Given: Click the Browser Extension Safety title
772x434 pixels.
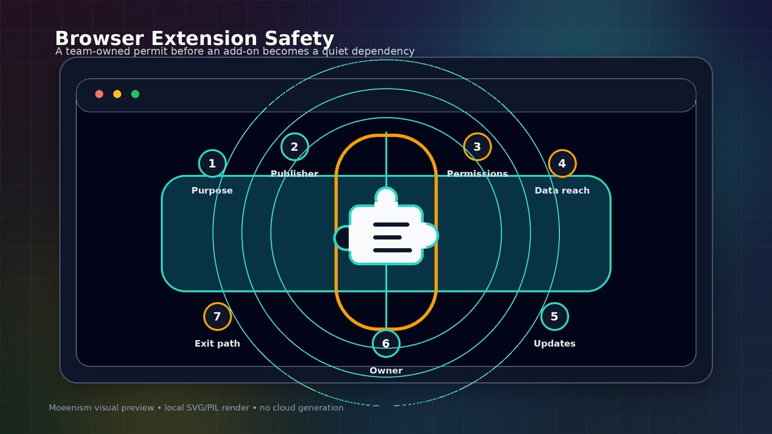Looking at the screenshot, I should pos(194,38).
